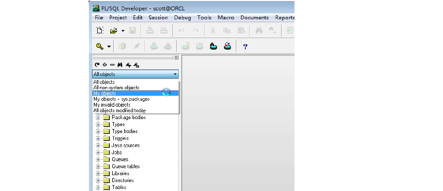Image resolution: width=443 pixels, height=191 pixels.
Task: Select the Queue tables folder label
Action: tap(126, 167)
